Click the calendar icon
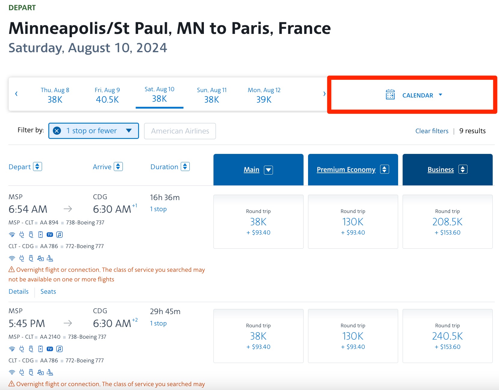This screenshot has height=390, width=499. click(x=390, y=95)
